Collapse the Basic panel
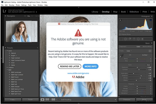 [x=152, y=43]
